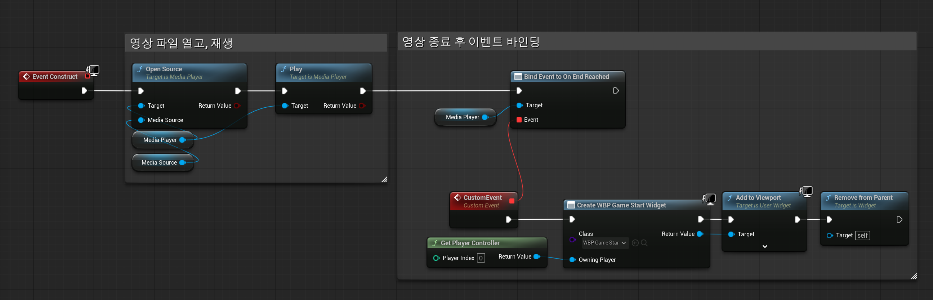Click the Owning Player input pin

[572, 260]
